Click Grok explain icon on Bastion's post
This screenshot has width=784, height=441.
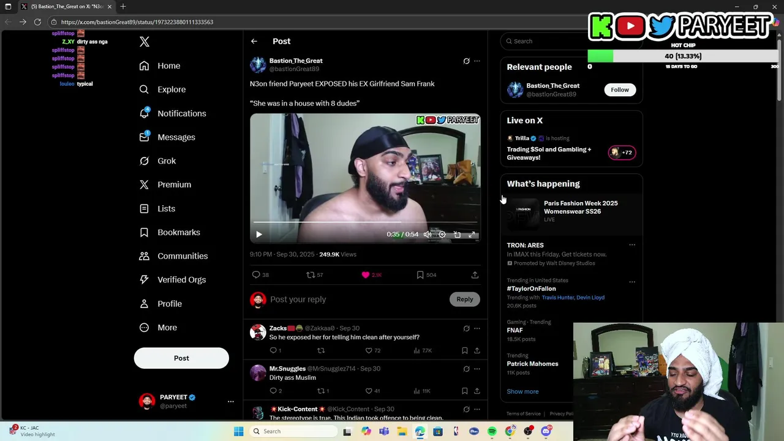click(x=466, y=61)
